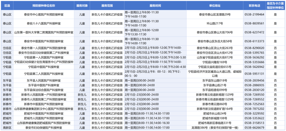Click phone number 0538-7875202
The height and width of the screenshot is (131, 286).
tap(254, 109)
